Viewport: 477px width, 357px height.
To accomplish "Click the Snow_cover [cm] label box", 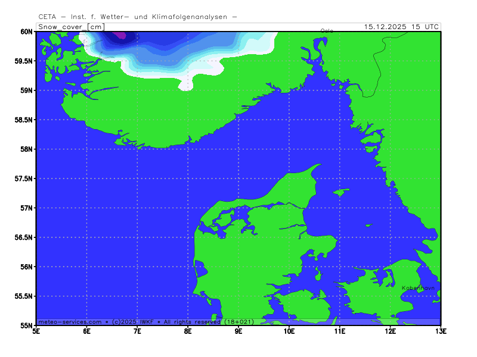I will (70, 27).
